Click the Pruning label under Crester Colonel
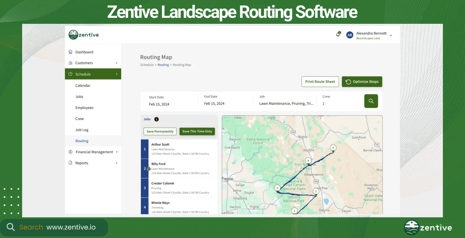The height and width of the screenshot is (238, 465). click(x=156, y=188)
